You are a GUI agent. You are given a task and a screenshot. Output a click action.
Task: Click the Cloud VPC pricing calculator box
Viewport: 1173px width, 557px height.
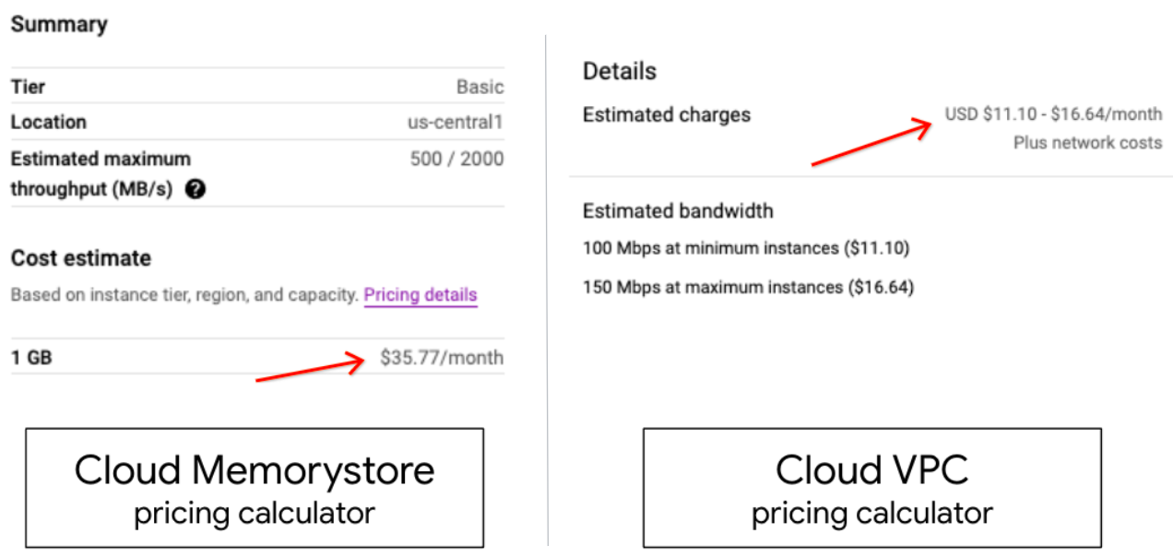[871, 487]
